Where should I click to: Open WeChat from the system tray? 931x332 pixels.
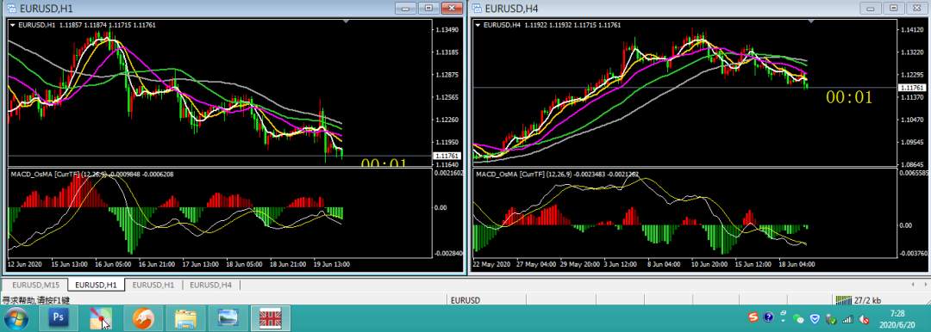[x=799, y=319]
